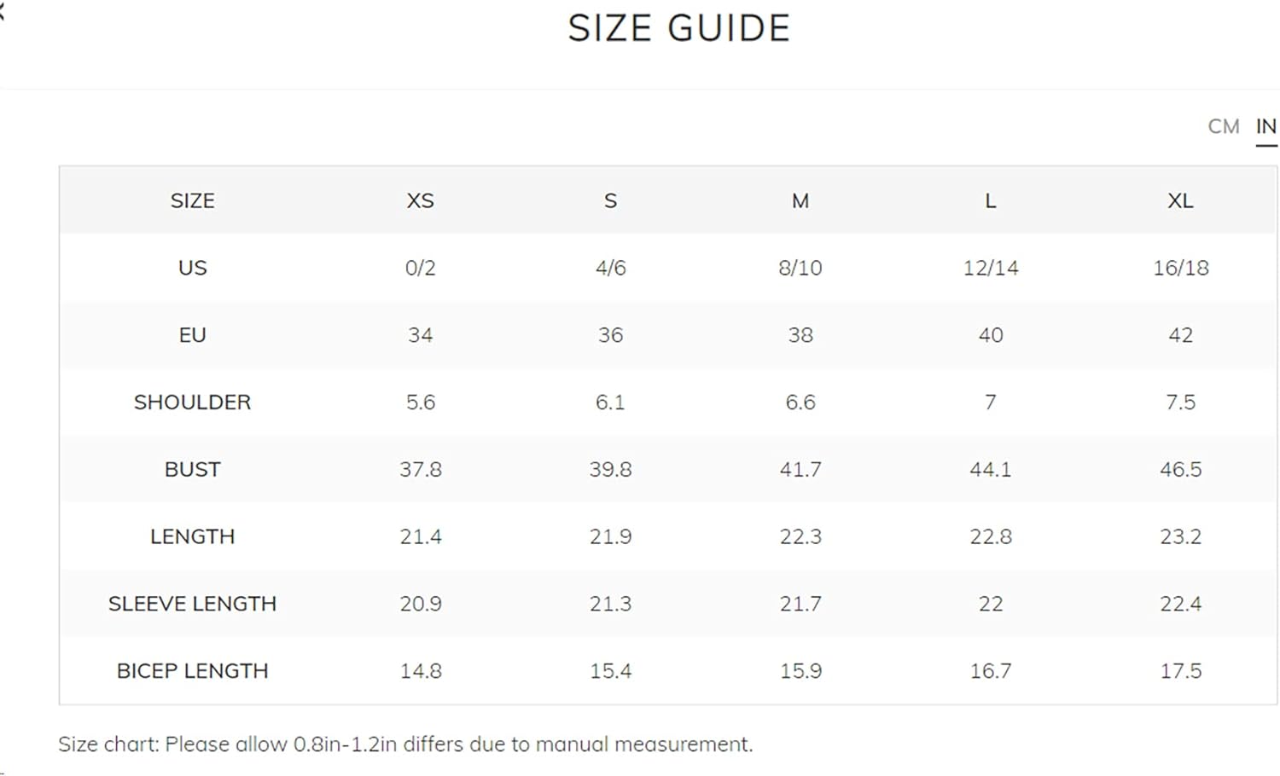Click the size chart measurement note

click(x=405, y=744)
